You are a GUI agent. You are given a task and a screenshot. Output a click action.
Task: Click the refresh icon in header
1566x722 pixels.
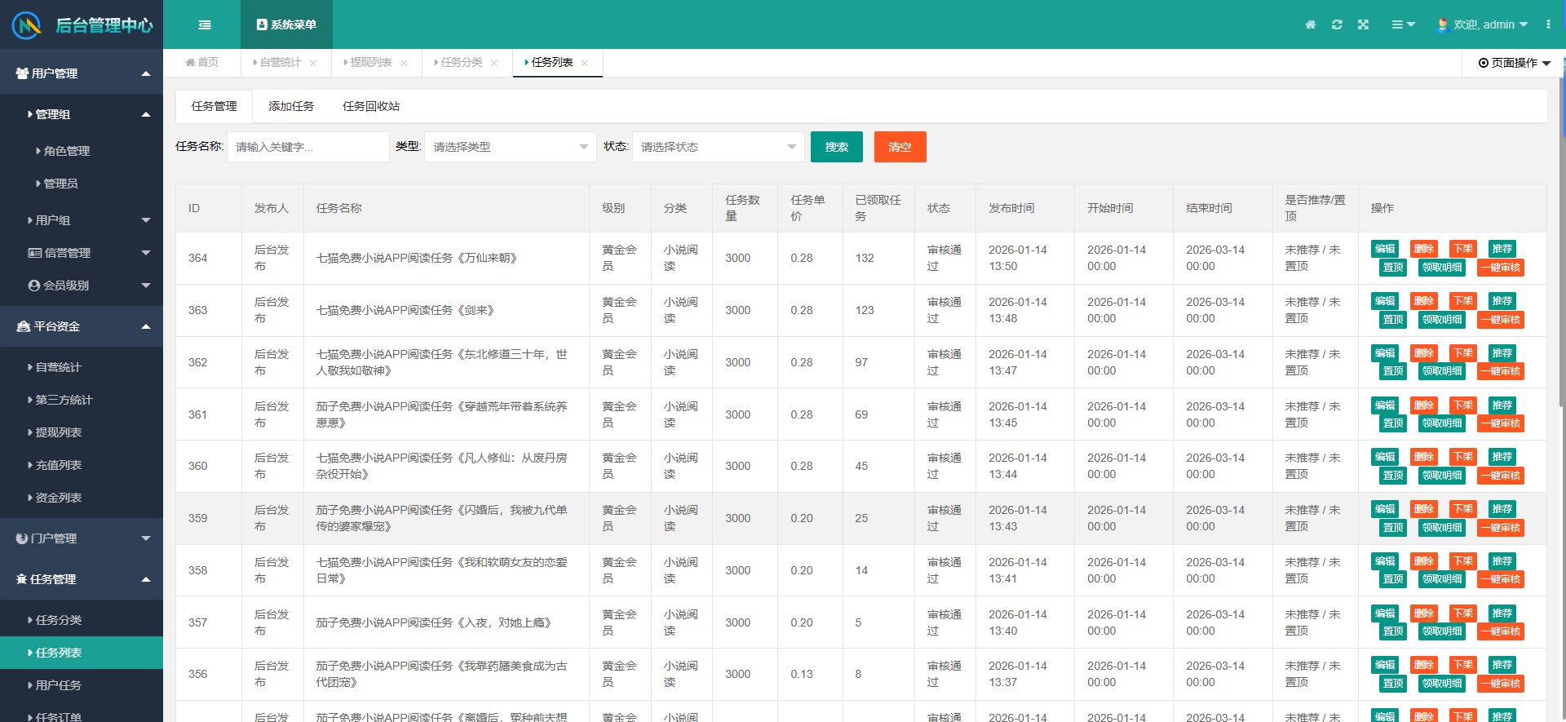pos(1337,25)
